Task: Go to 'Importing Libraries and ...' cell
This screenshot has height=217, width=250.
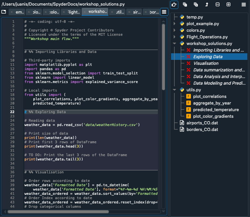Action: 218,50
